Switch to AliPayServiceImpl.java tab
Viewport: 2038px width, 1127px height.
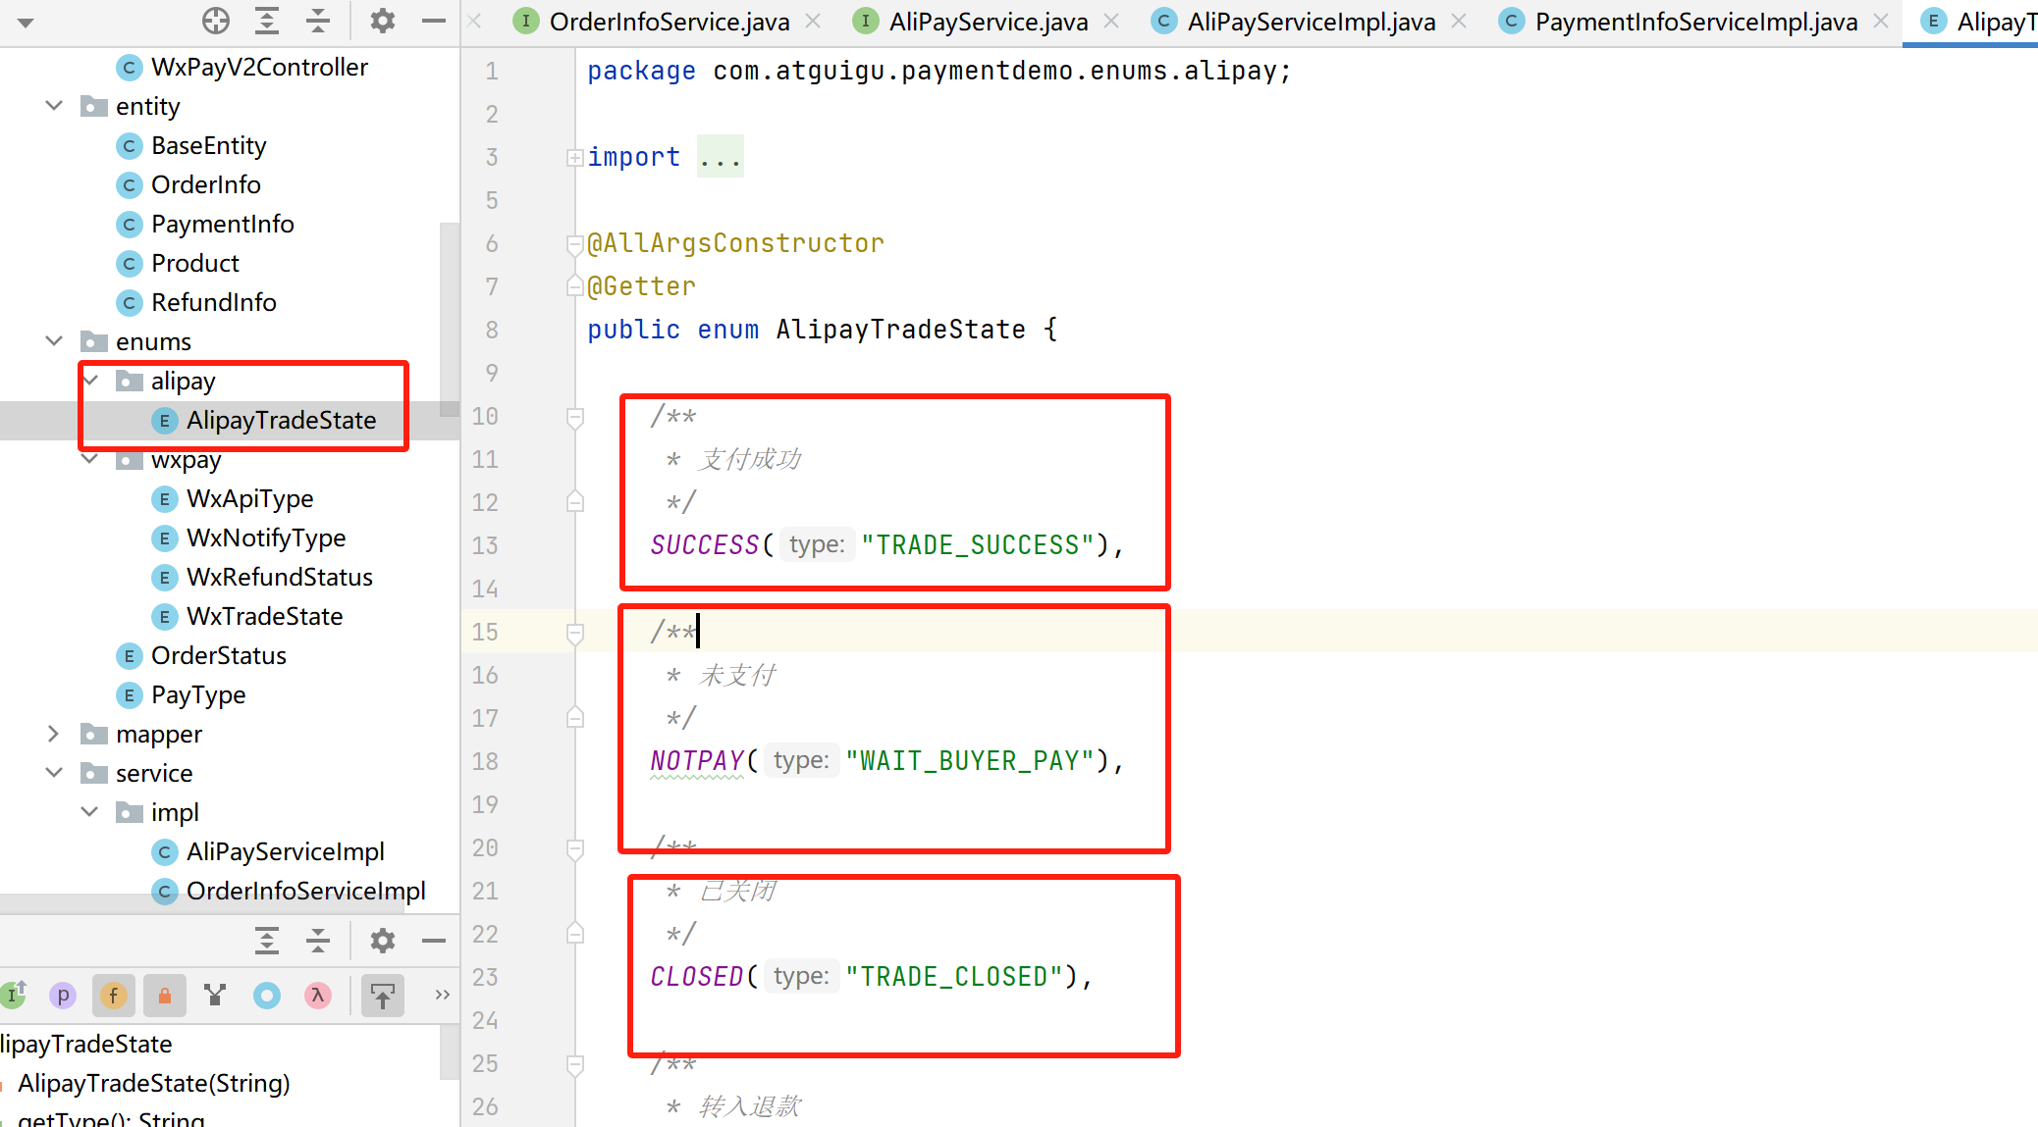point(1311,22)
